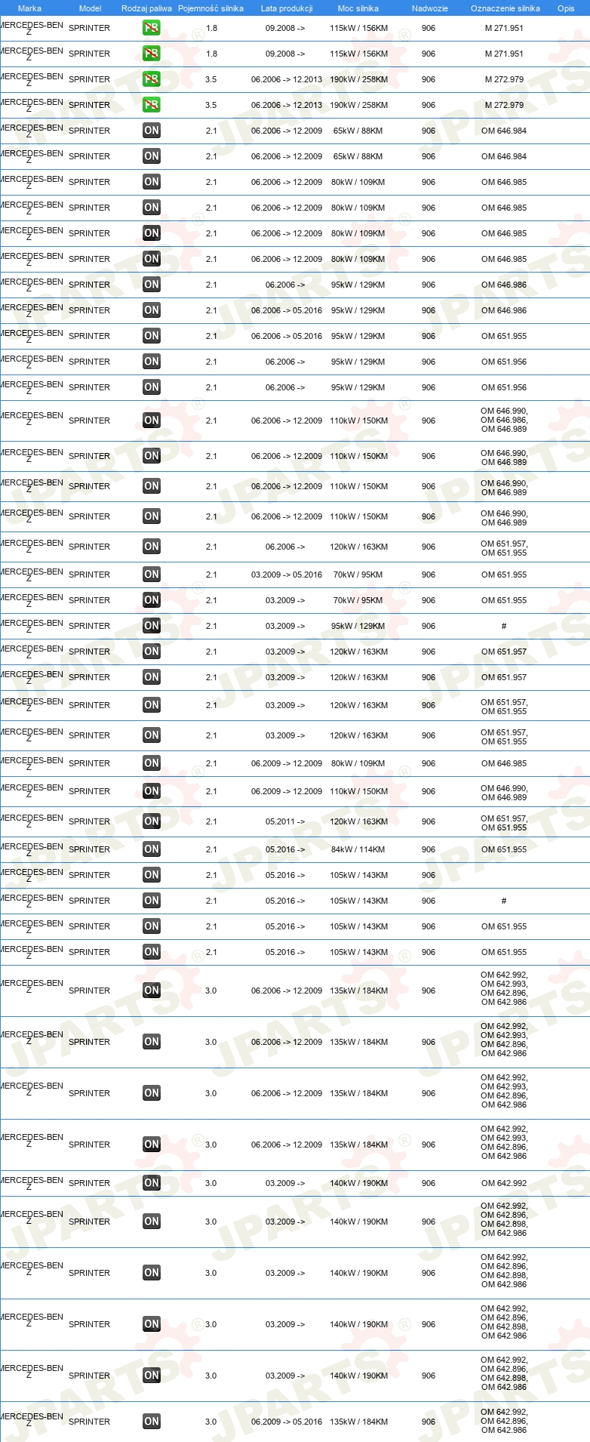
Task: Click the ON fuel icon for 84kW / 114KM row
Action: (152, 849)
